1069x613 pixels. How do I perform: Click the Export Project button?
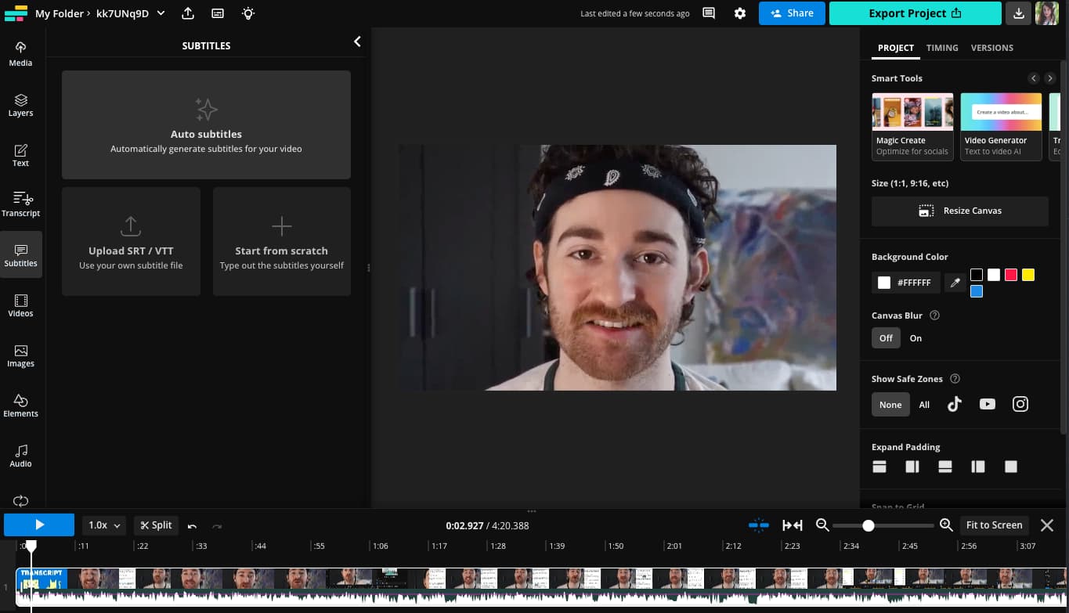click(915, 13)
